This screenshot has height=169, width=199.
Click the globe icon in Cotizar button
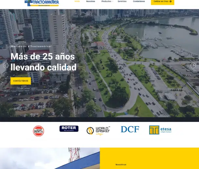[x=170, y=1]
